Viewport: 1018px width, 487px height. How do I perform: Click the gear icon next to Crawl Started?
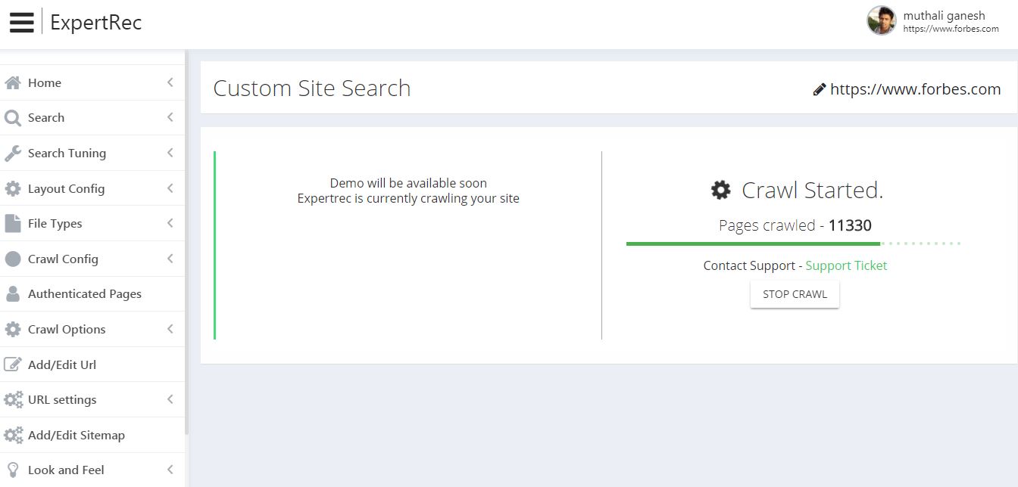719,190
